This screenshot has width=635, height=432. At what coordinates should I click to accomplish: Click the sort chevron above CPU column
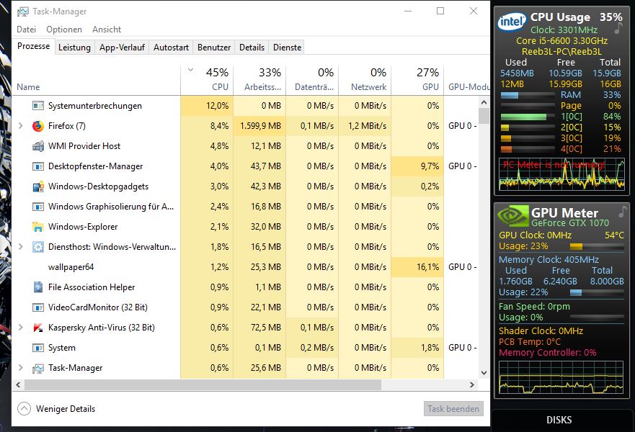(x=190, y=70)
